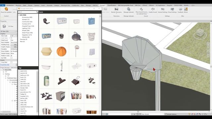The image size is (212, 119).
Task: Collapse the Existing node in Project Browser
Action: (4, 74)
